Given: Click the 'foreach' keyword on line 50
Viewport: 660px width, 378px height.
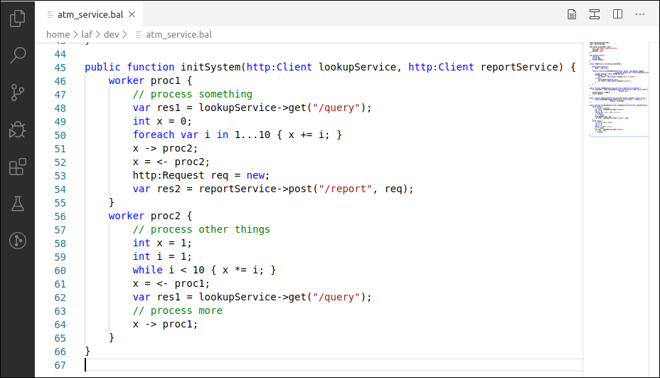Looking at the screenshot, I should [154, 135].
